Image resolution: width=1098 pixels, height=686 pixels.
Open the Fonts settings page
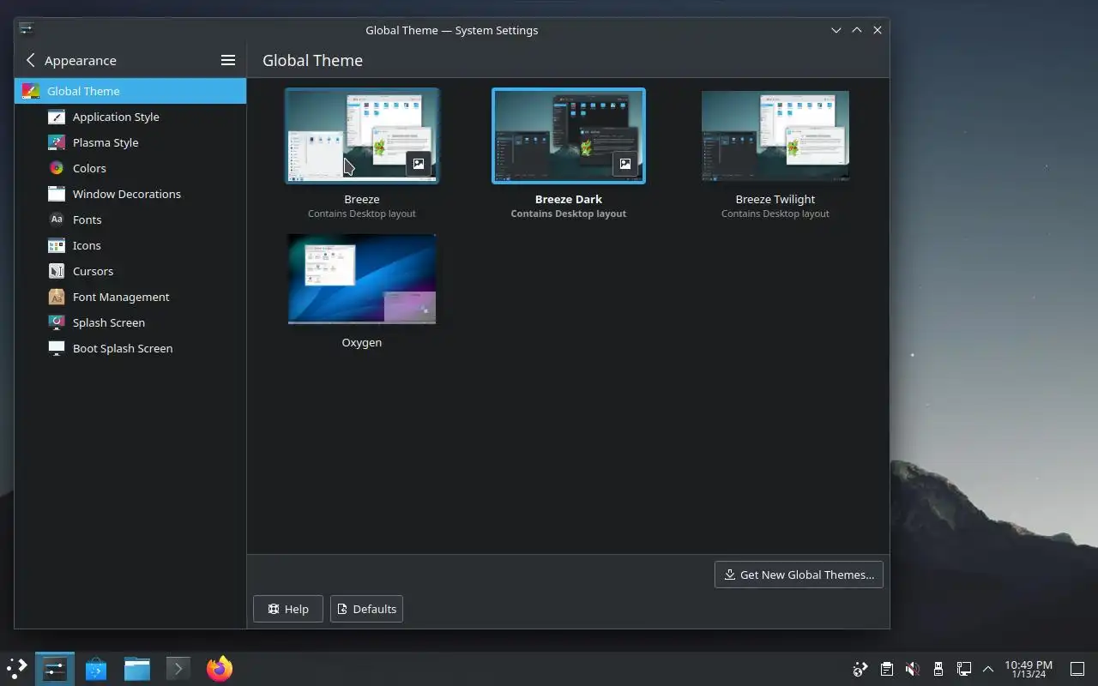click(x=130, y=220)
